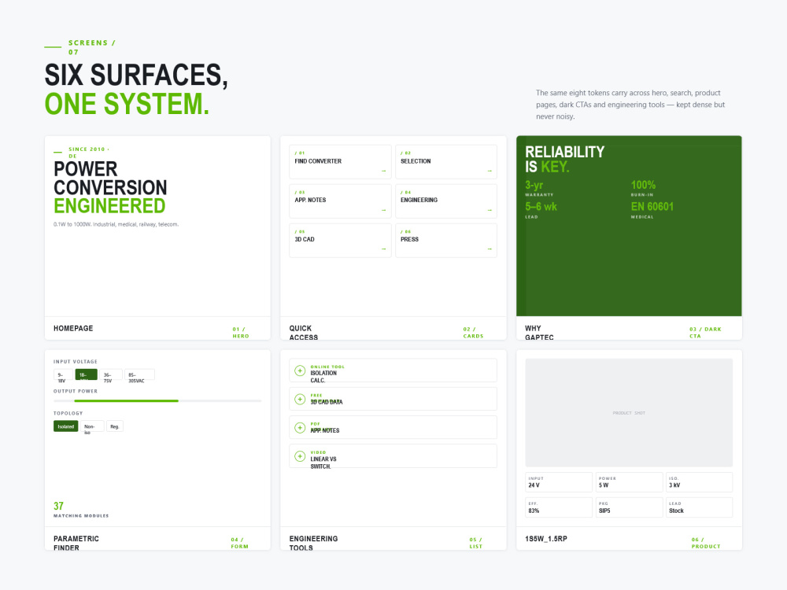Click the Homepage card caption

click(73, 329)
